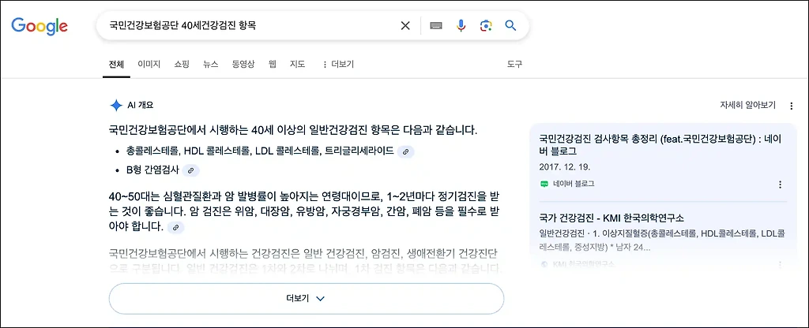This screenshot has height=328, width=809.
Task: Open three-dot menu for Naver blog source
Action: 780,184
